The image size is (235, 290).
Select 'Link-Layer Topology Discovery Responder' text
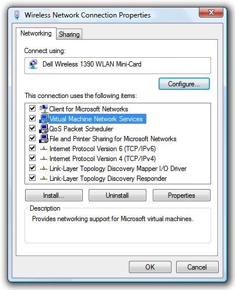tap(108, 179)
